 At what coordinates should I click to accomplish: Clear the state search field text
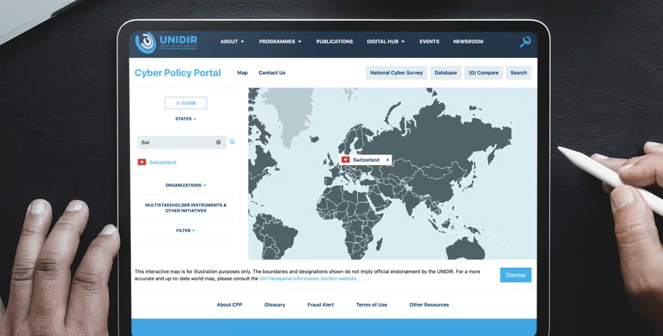point(218,143)
